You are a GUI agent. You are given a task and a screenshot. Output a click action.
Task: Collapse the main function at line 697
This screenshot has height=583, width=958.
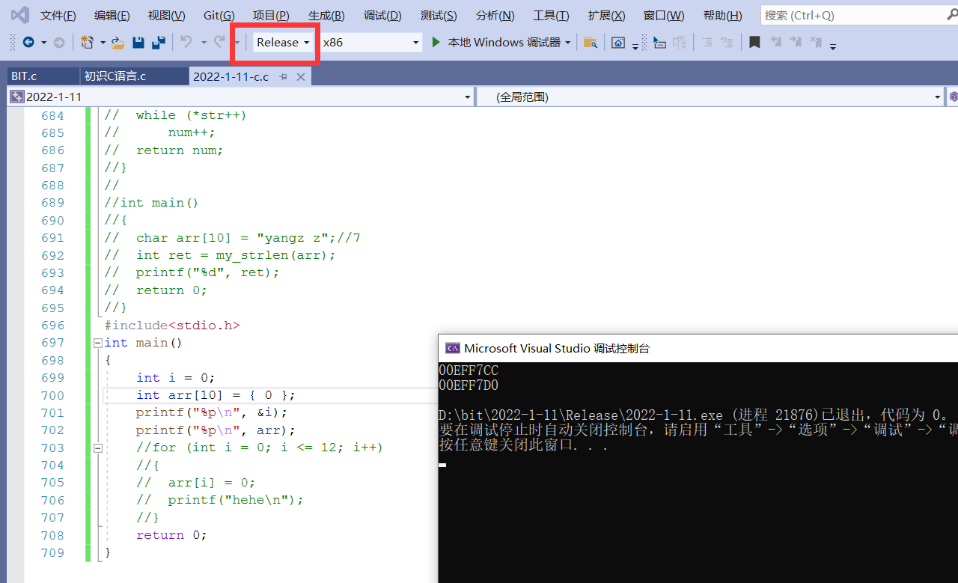click(x=97, y=343)
